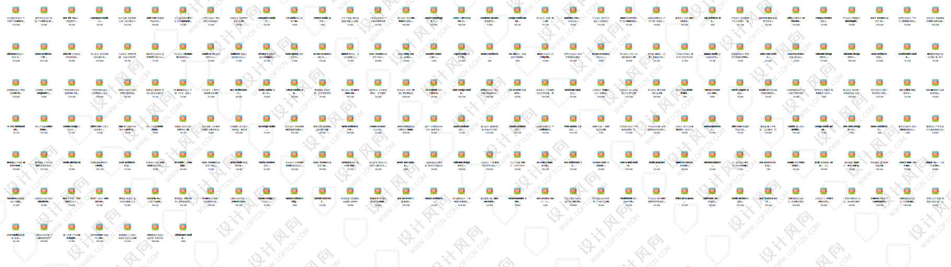Select the last archive in the bottom row
951x267 pixels.
point(183,227)
